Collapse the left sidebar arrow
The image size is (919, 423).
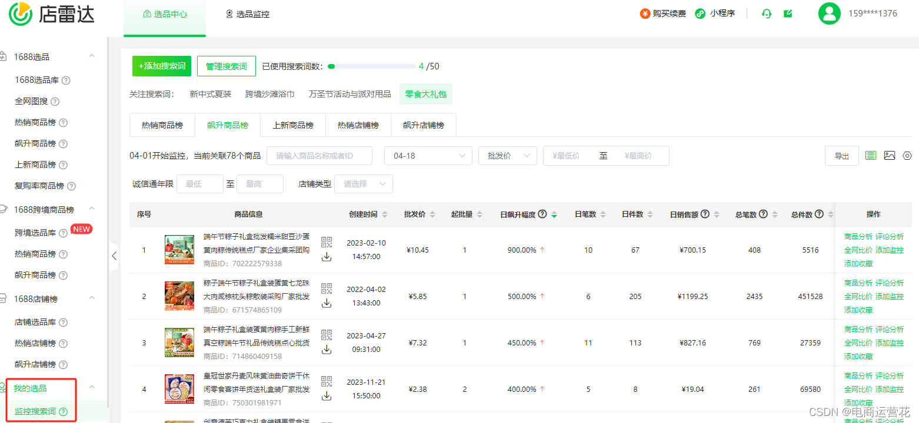click(114, 256)
